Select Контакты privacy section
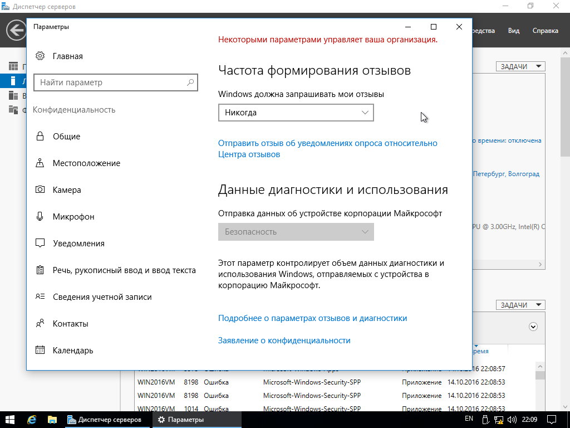Image resolution: width=570 pixels, height=428 pixels. [70, 324]
